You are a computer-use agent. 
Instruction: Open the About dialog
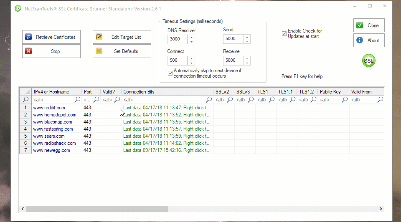point(369,40)
